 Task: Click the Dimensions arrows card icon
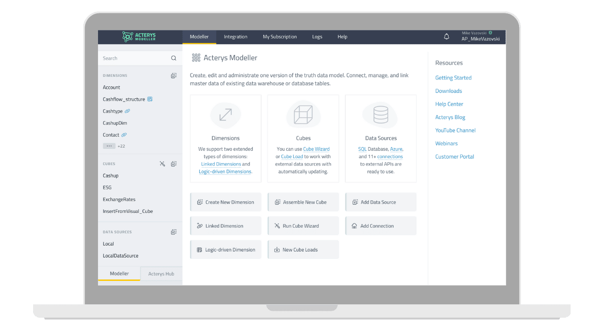225,115
